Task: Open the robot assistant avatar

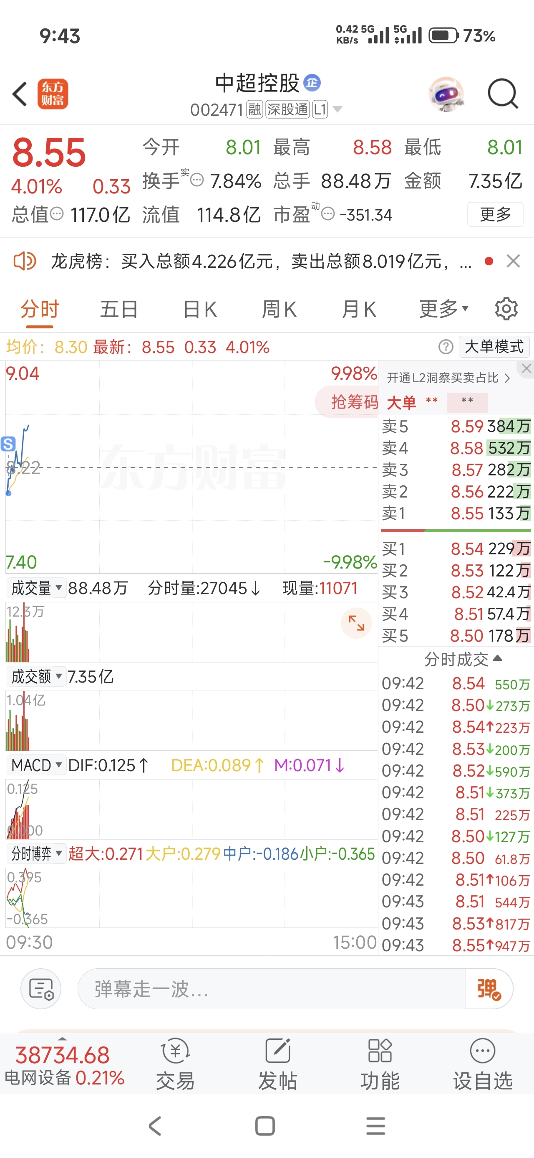Action: click(446, 94)
